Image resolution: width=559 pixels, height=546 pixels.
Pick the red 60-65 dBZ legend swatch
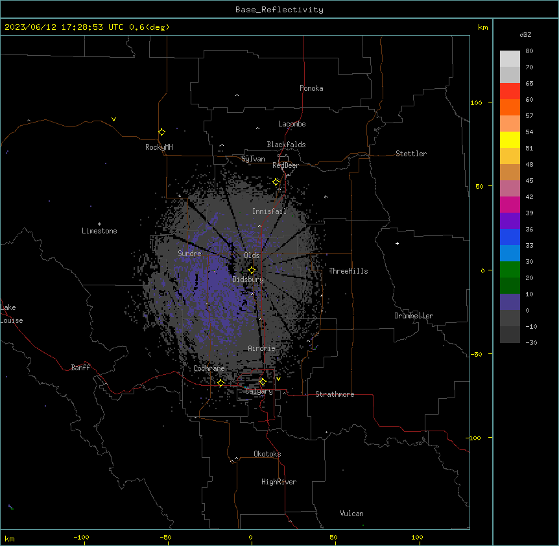(510, 91)
